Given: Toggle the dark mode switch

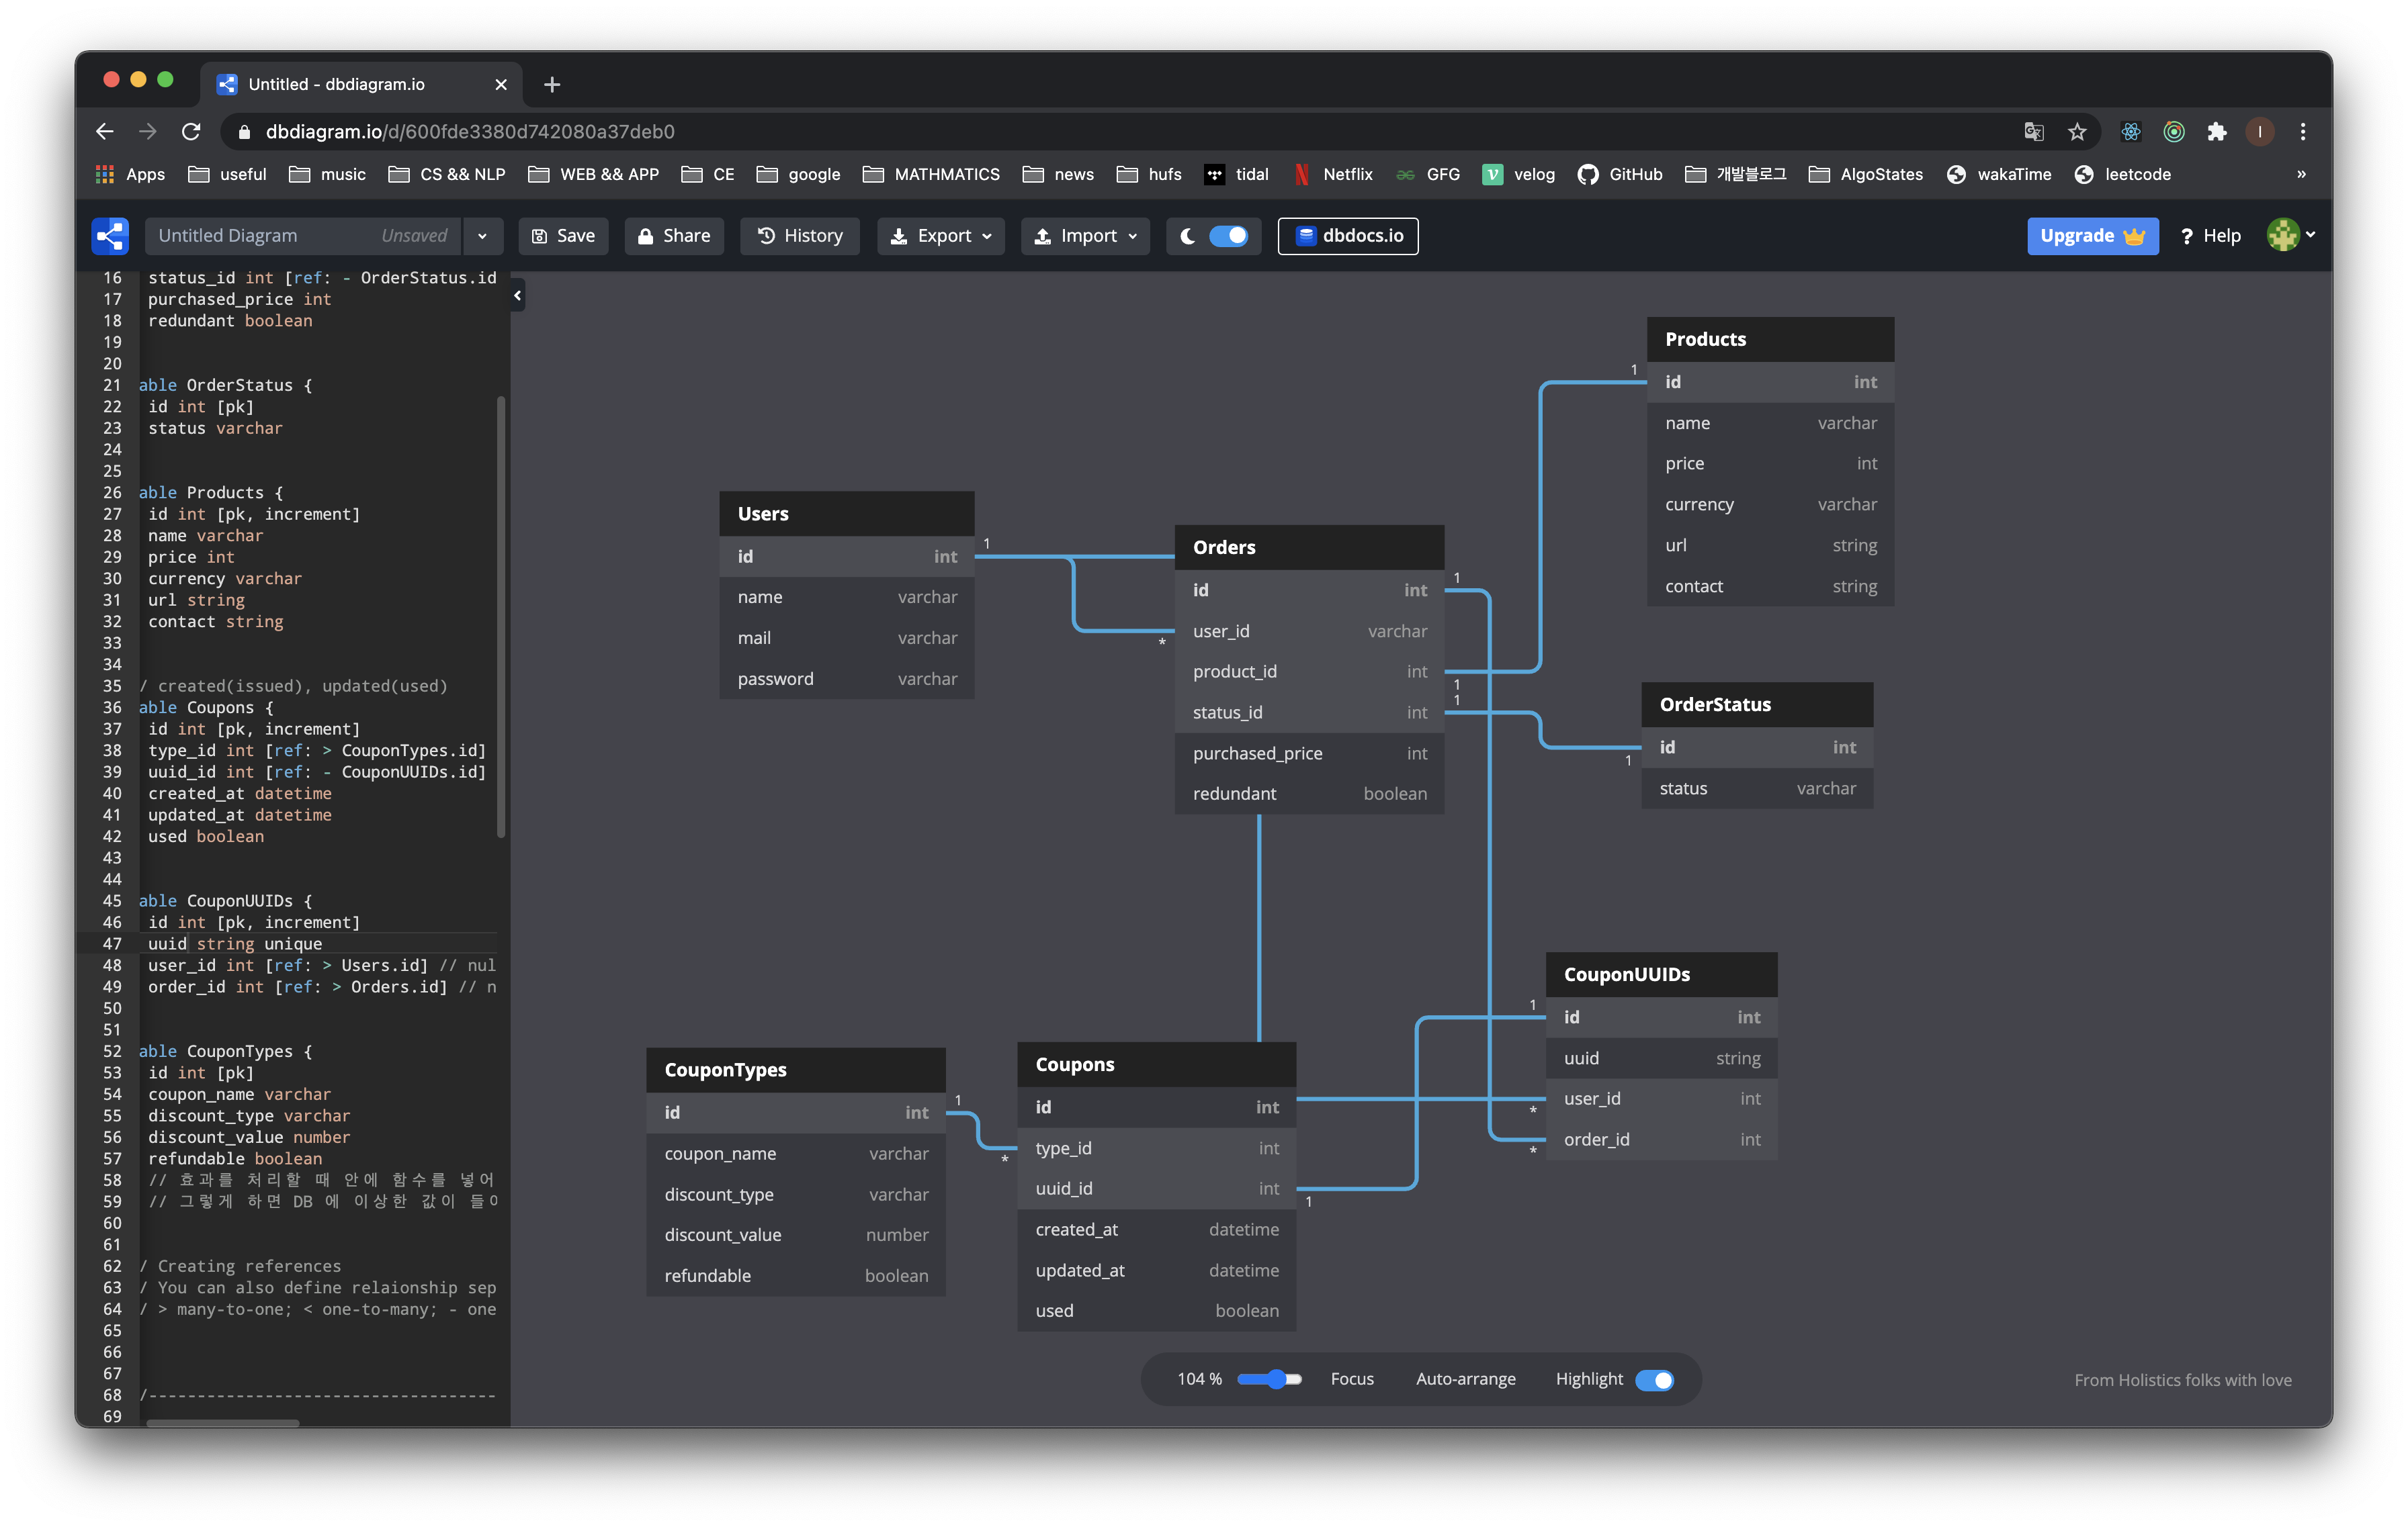Looking at the screenshot, I should pos(1228,236).
